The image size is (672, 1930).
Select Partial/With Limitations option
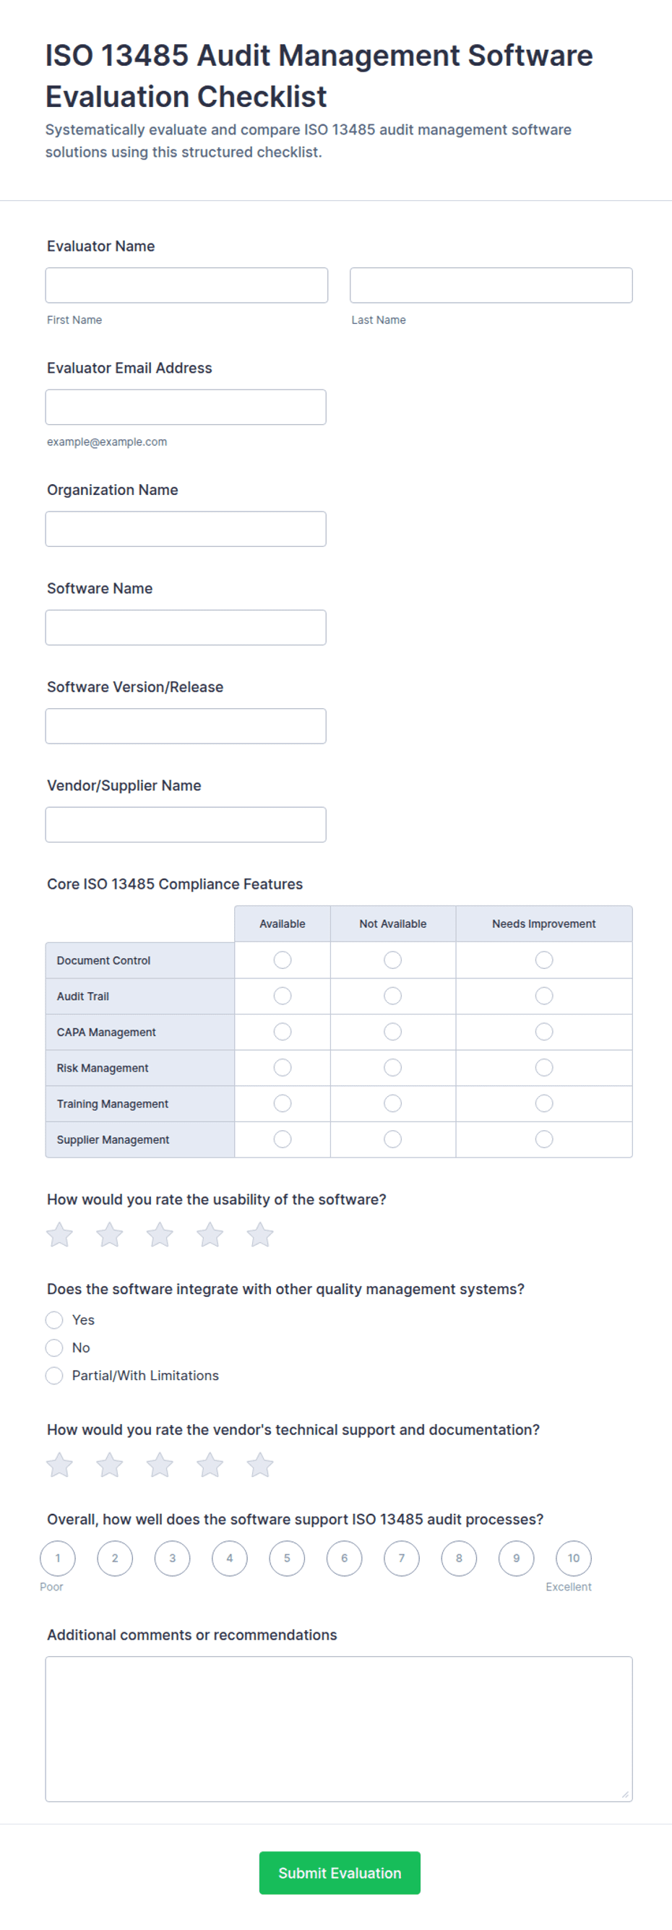[54, 1375]
